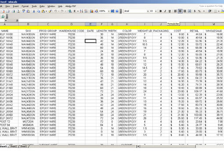The image size is (224, 158).
Task: Insert Hyperlink using the globe icon
Action: [x=70, y=11]
